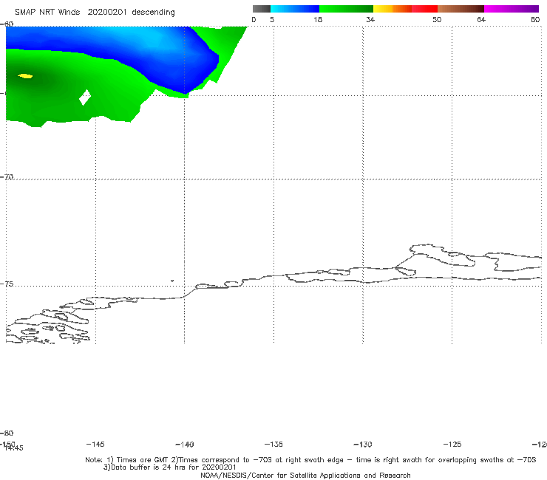
Task: Click the longitude label '-125'
Action: [x=452, y=444]
